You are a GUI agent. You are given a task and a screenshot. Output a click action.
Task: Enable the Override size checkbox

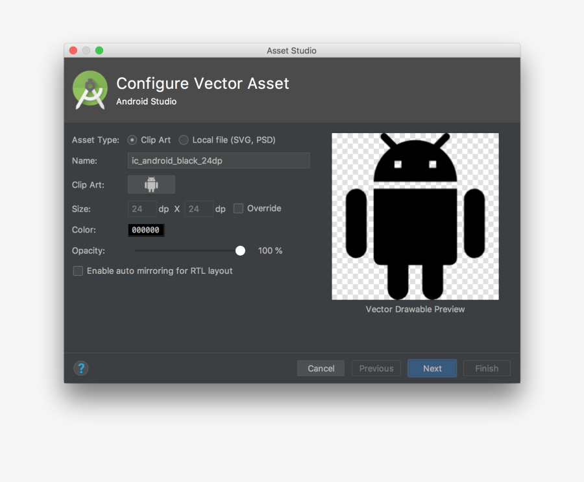click(237, 208)
